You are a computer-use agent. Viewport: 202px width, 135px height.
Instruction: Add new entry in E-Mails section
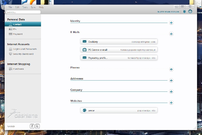(x=171, y=34)
